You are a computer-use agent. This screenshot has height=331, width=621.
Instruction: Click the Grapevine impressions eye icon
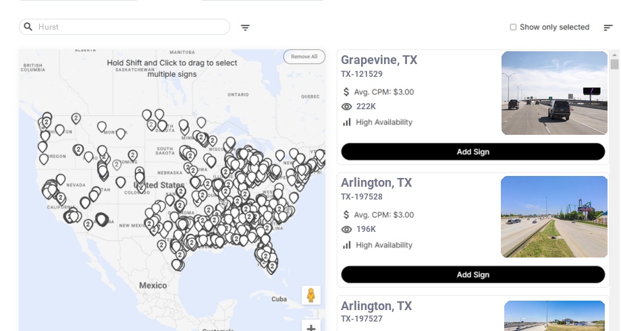(x=347, y=107)
